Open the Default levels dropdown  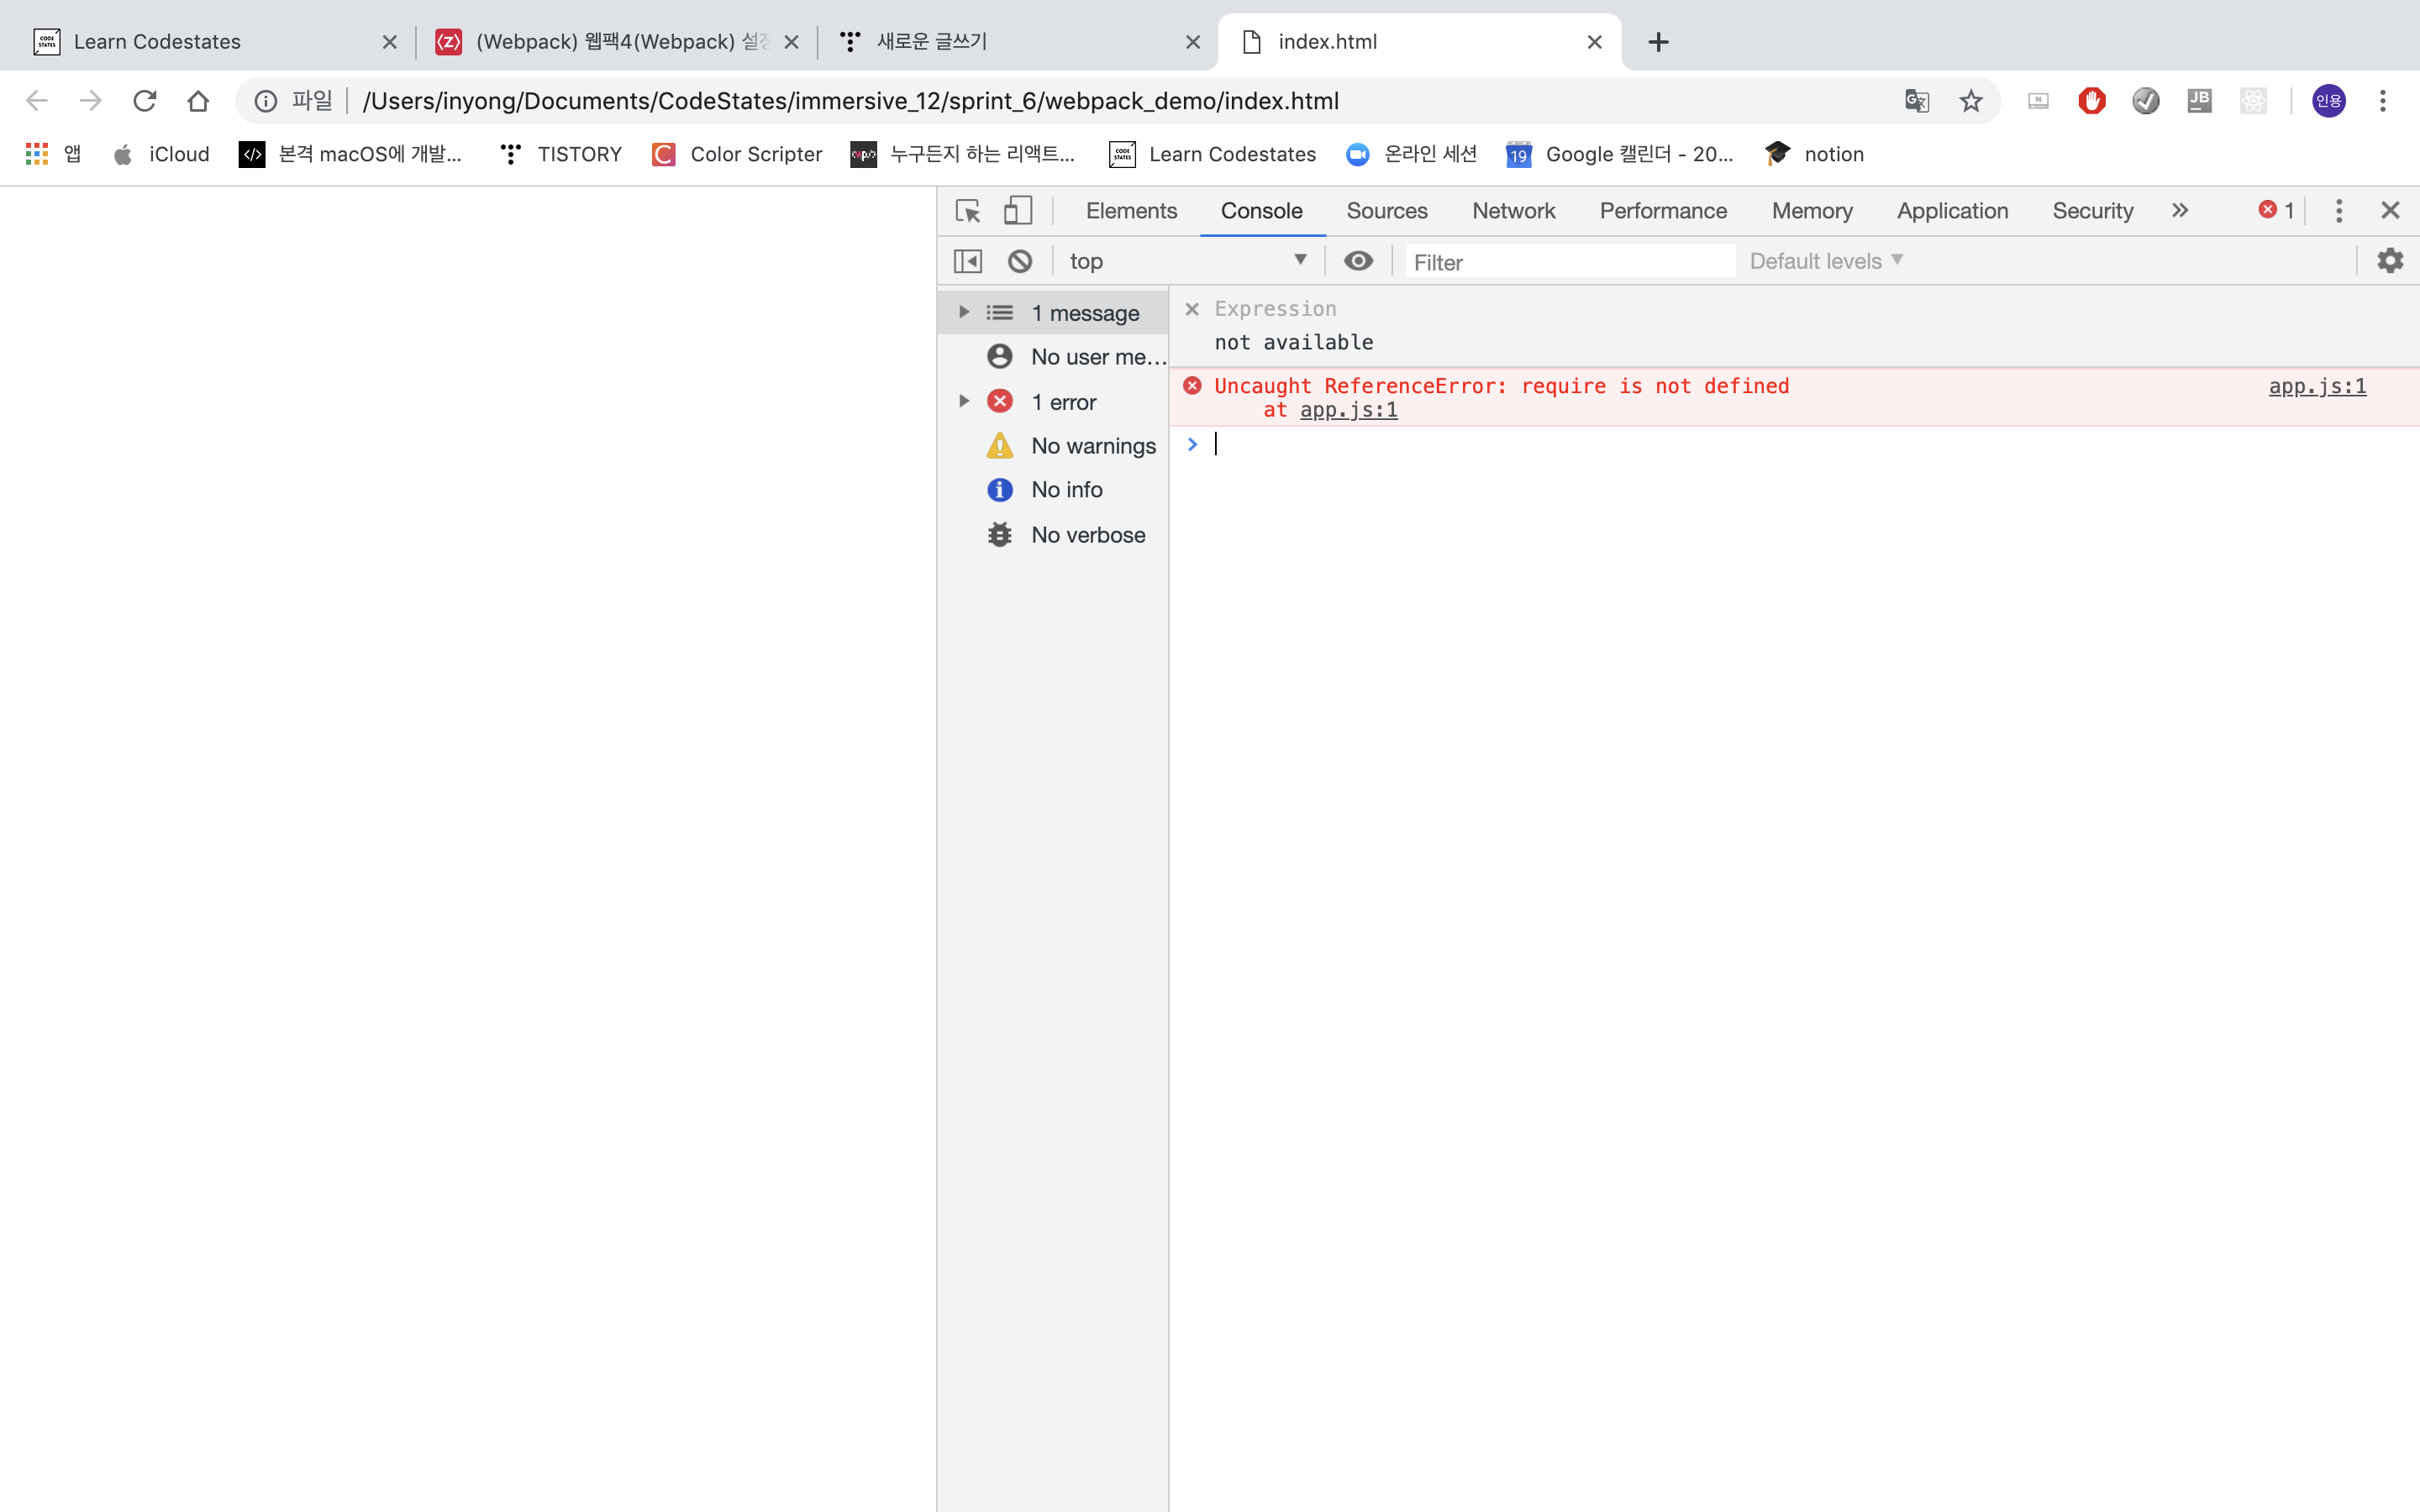pyautogui.click(x=1825, y=261)
